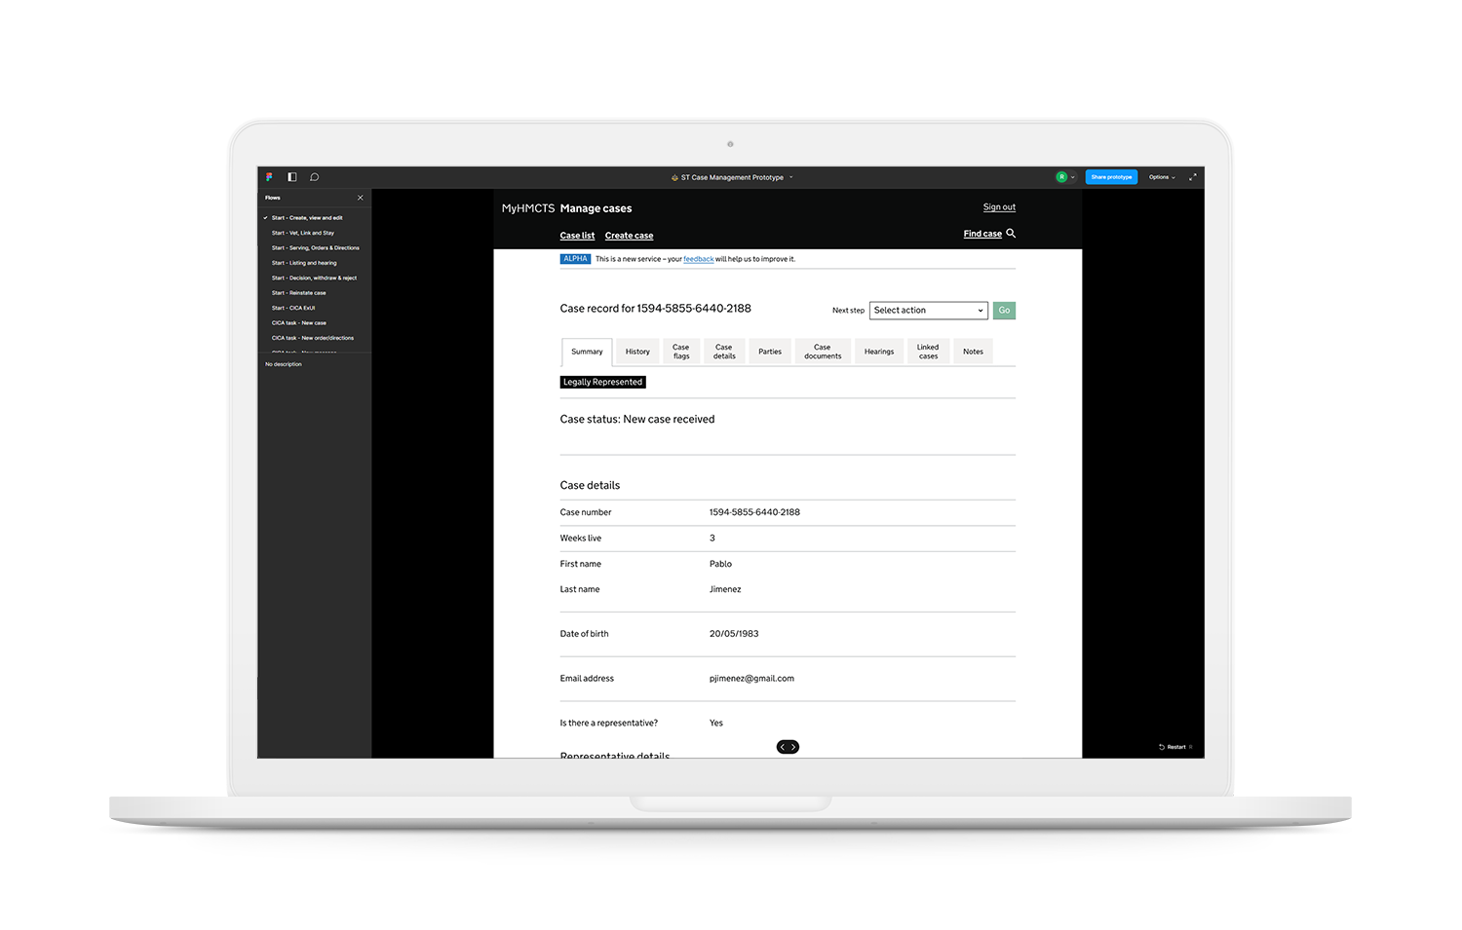Open the user avatar R dropdown
Image resolution: width=1462 pixels, height=930 pixels.
click(x=1065, y=177)
